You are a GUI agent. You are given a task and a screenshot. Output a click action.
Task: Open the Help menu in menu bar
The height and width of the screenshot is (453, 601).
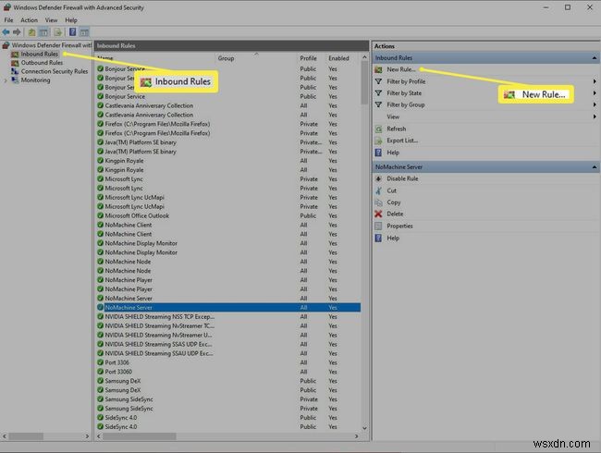71,20
